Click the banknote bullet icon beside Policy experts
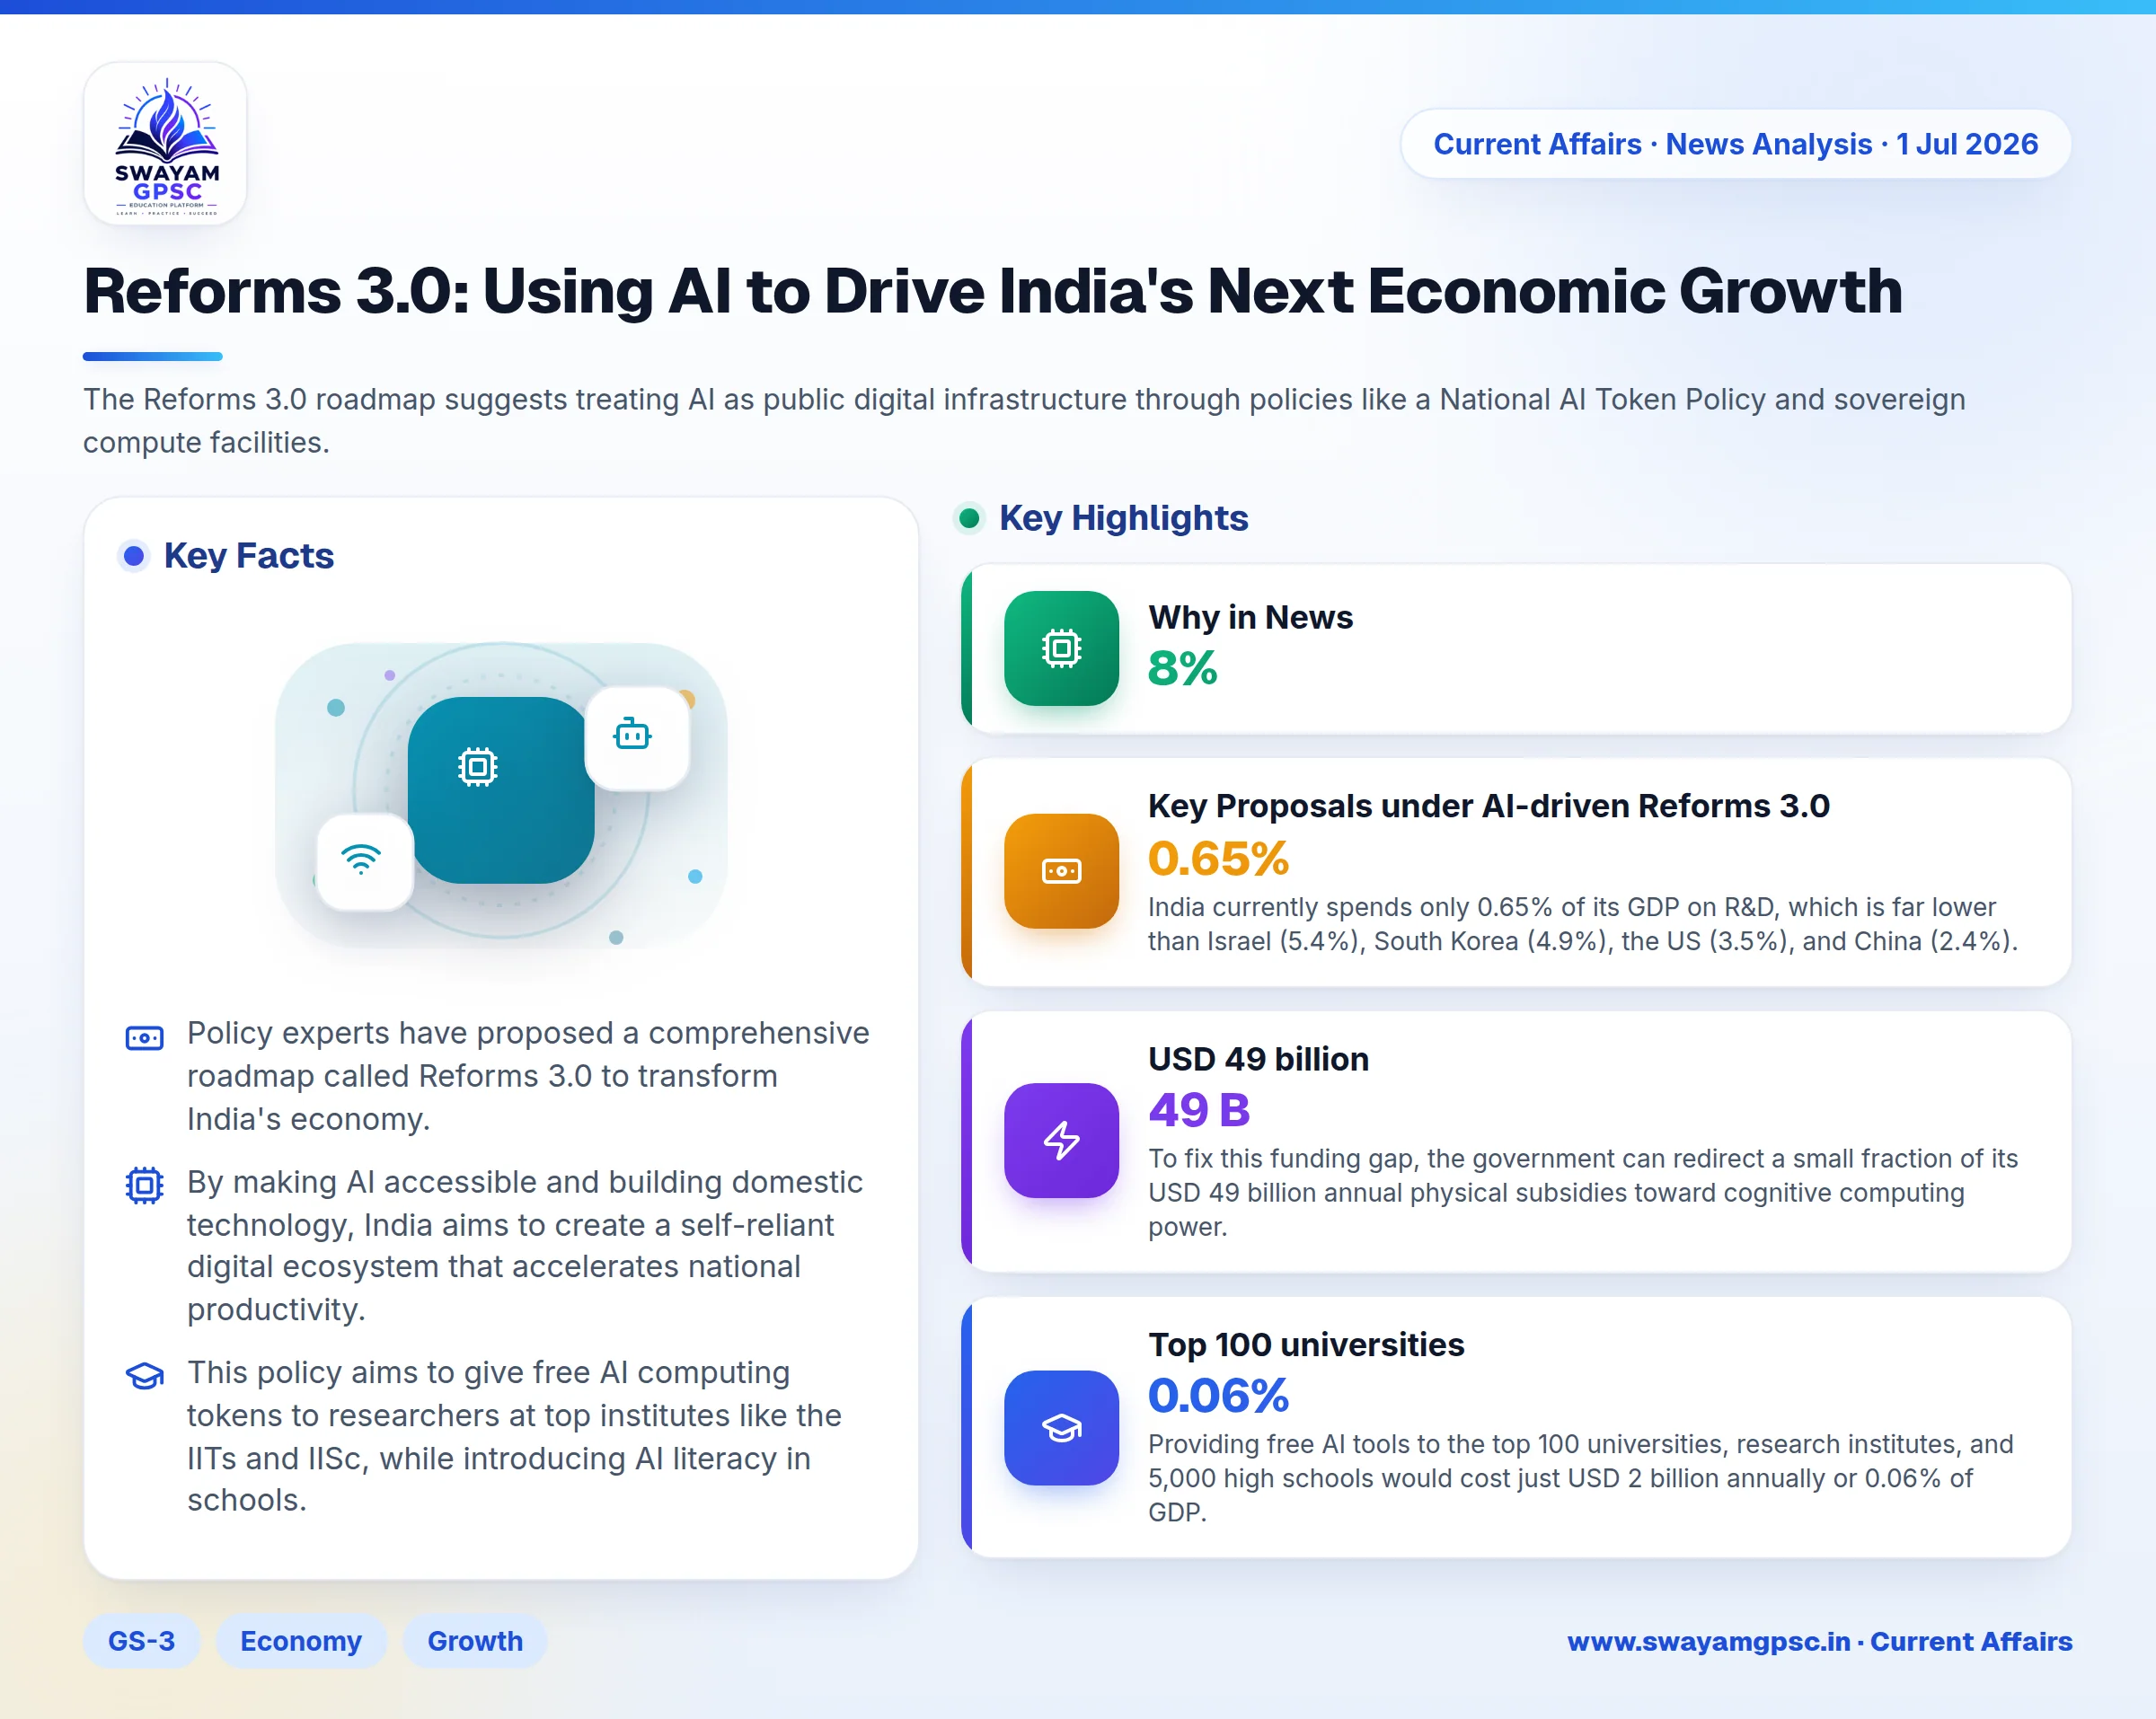The image size is (2156, 1719). pyautogui.click(x=144, y=1037)
